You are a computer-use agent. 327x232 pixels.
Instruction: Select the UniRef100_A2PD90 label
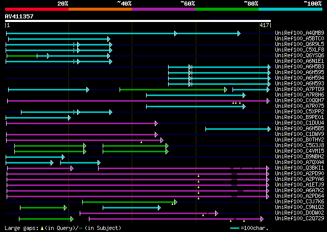[299, 174]
